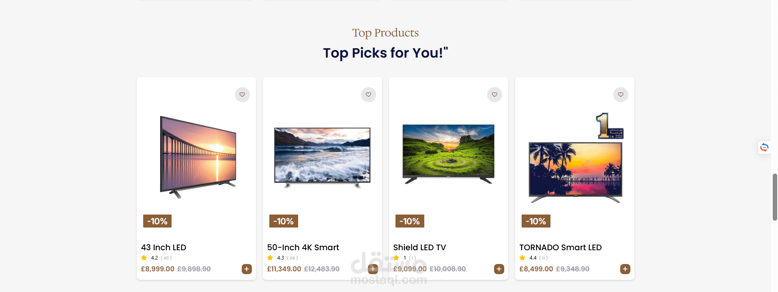Wishlist the TORNADO Smart LED
Viewport: 778px width, 292px height.
[x=621, y=95]
